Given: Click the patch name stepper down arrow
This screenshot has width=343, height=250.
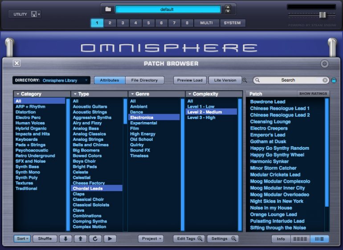Looking at the screenshot, I should (228, 12).
